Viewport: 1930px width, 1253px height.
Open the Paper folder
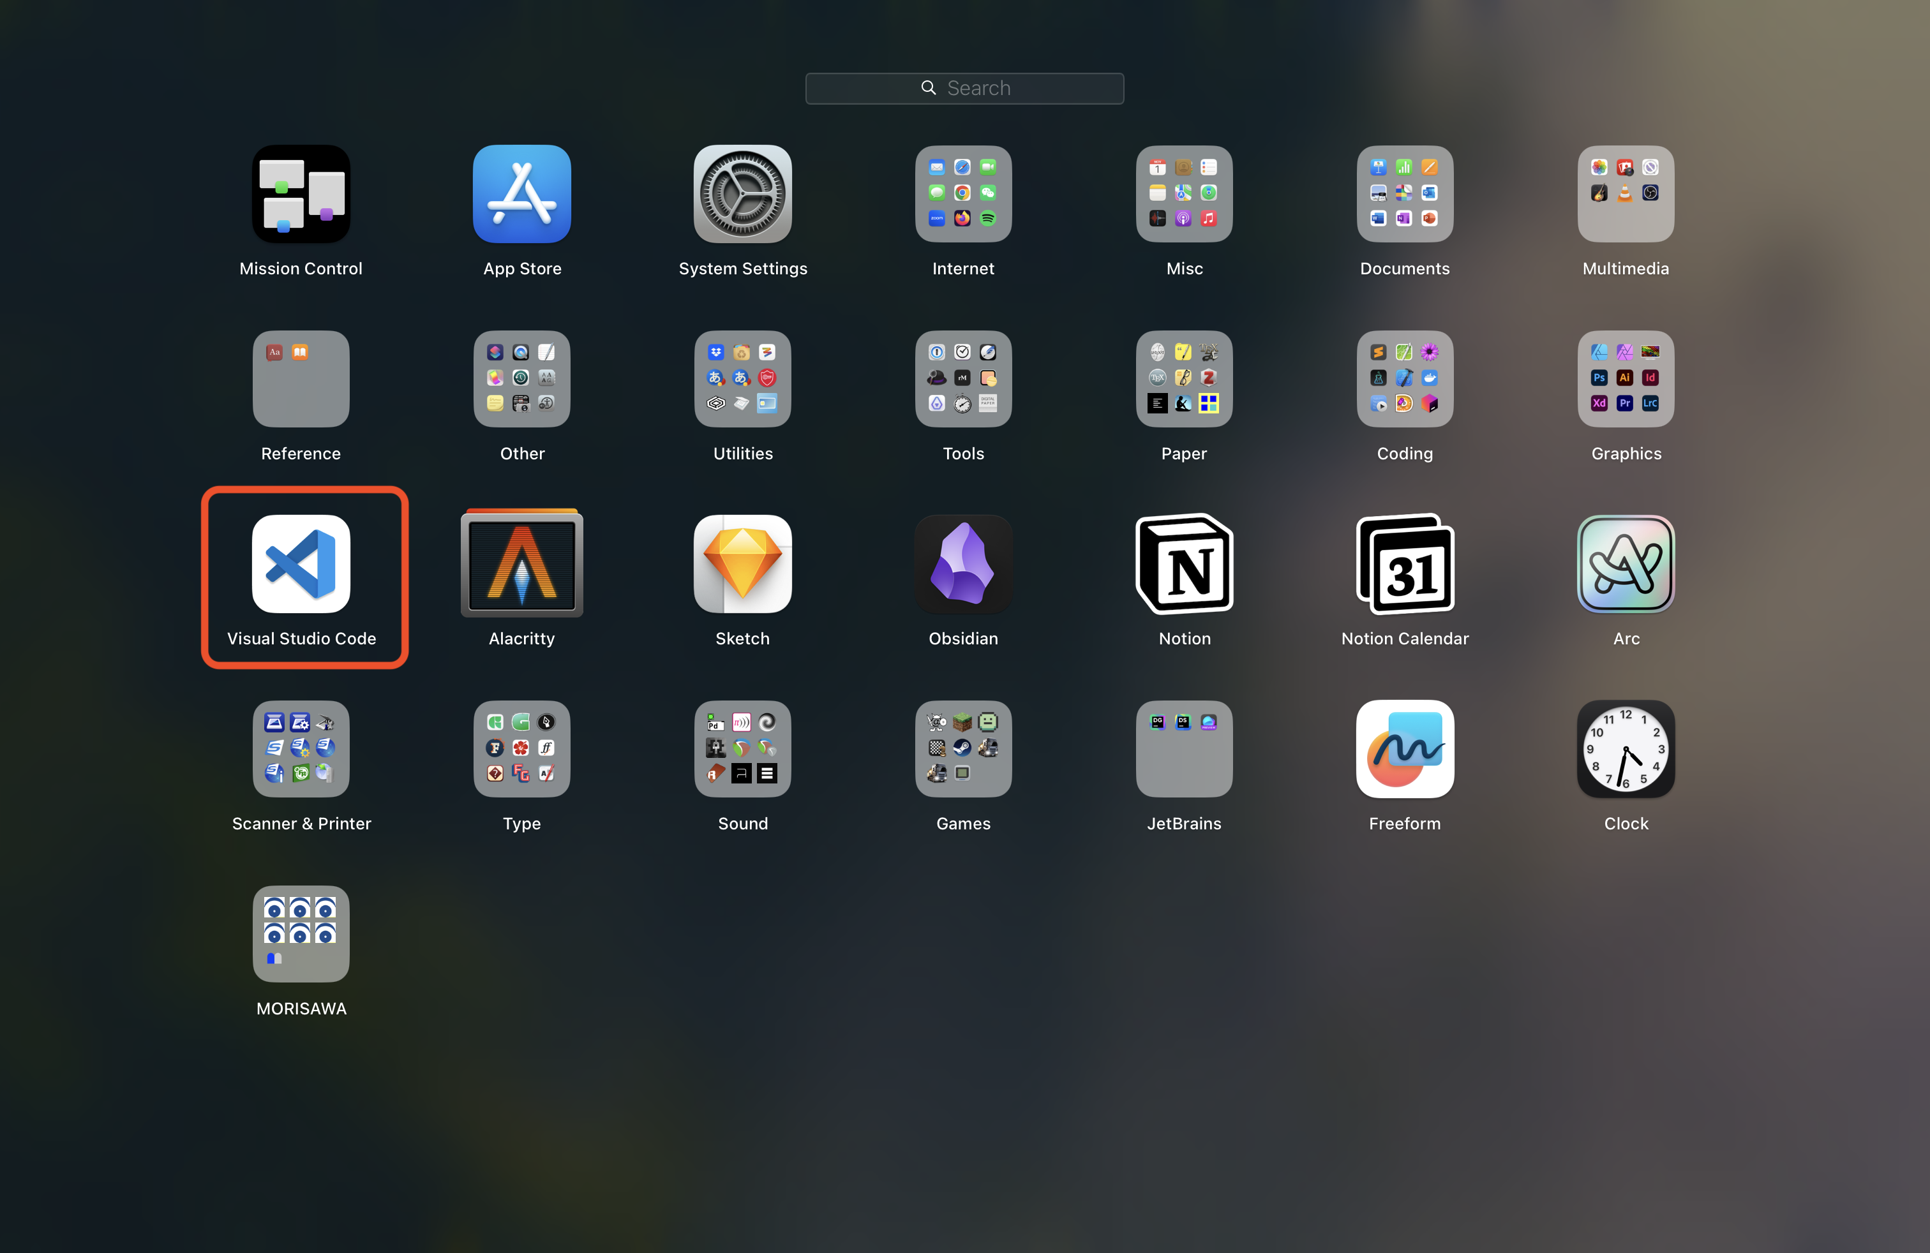click(1184, 378)
